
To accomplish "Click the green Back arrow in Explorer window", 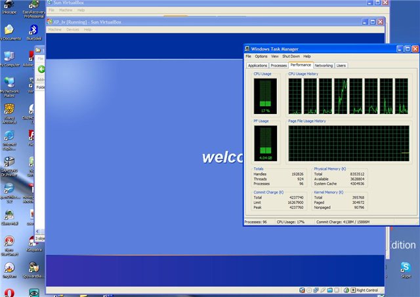I will tap(41, 69).
